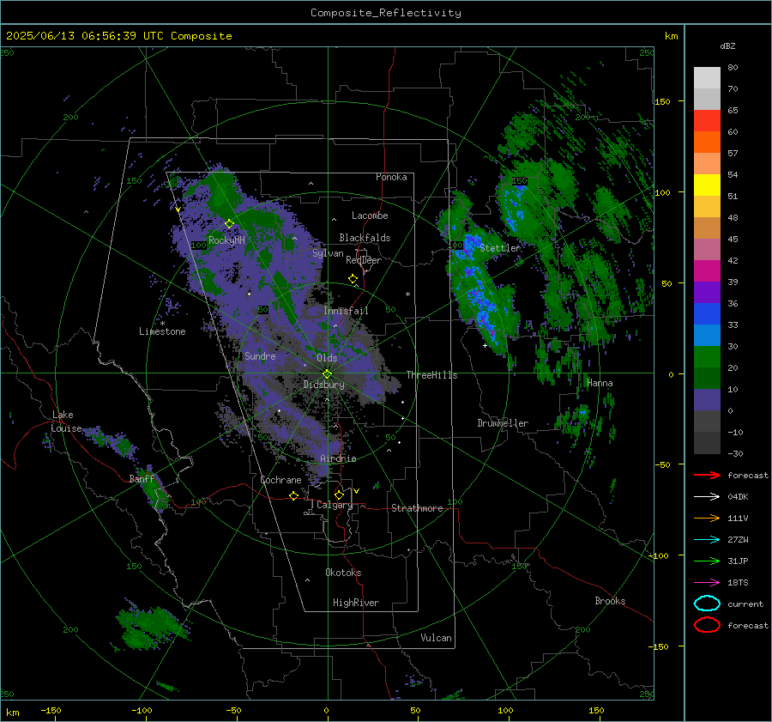
Task: Click the Composite_Reflectivity title
Action: [x=386, y=13]
